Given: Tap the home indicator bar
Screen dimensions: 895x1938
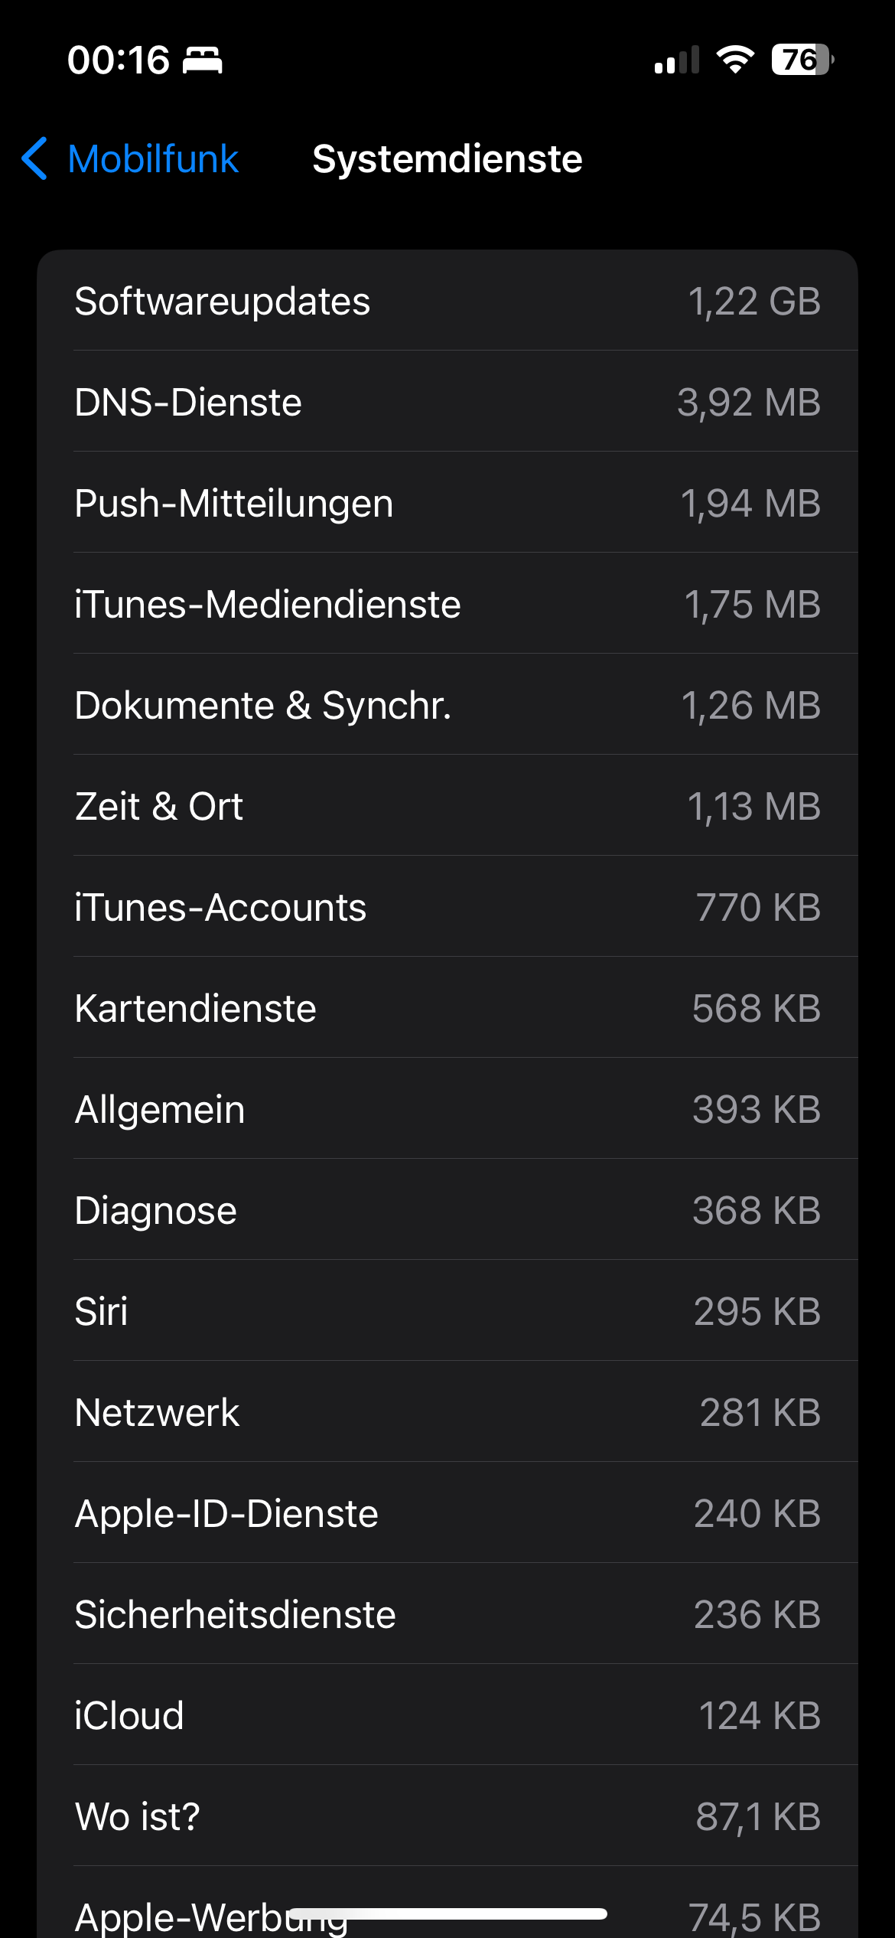Looking at the screenshot, I should [447, 1914].
